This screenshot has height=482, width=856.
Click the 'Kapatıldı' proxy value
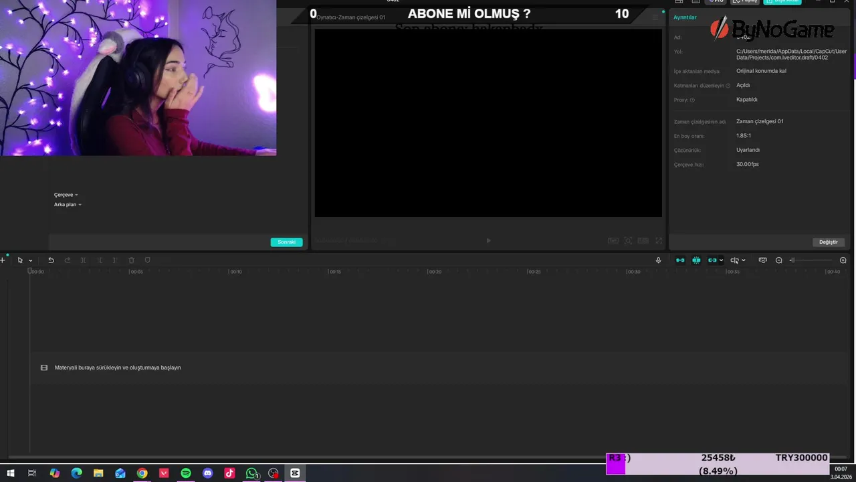pos(747,100)
